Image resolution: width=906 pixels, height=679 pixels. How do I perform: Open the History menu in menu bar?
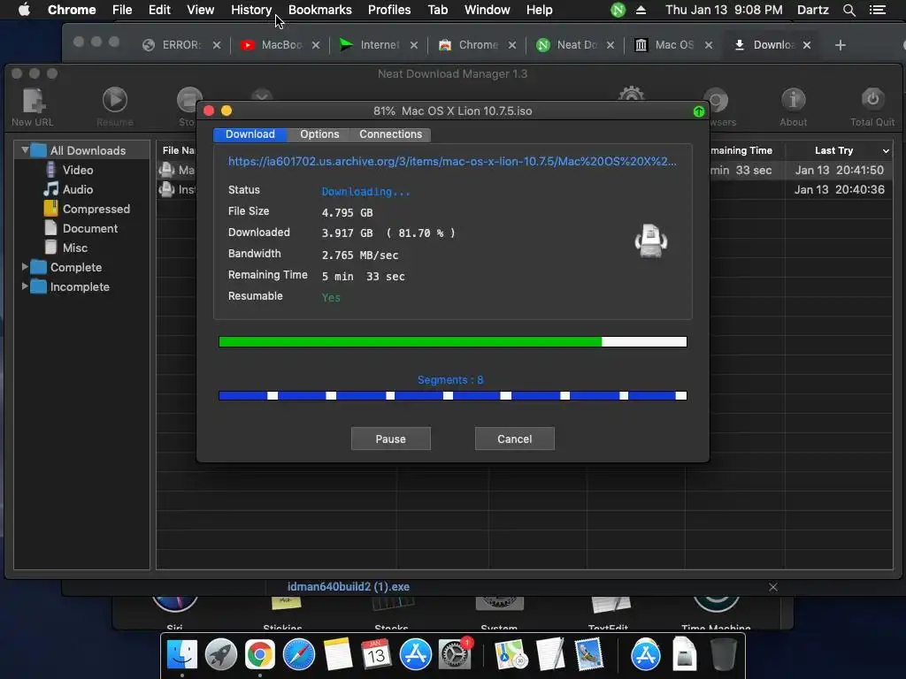pos(251,10)
